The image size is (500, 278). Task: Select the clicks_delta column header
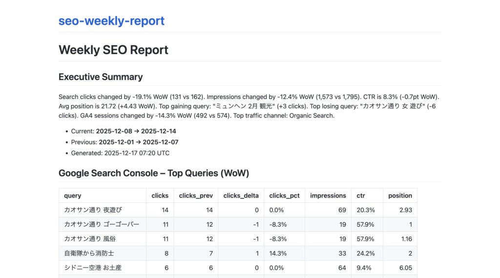click(241, 196)
